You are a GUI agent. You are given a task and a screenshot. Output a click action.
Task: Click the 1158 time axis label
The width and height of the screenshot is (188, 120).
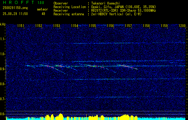point(146,26)
